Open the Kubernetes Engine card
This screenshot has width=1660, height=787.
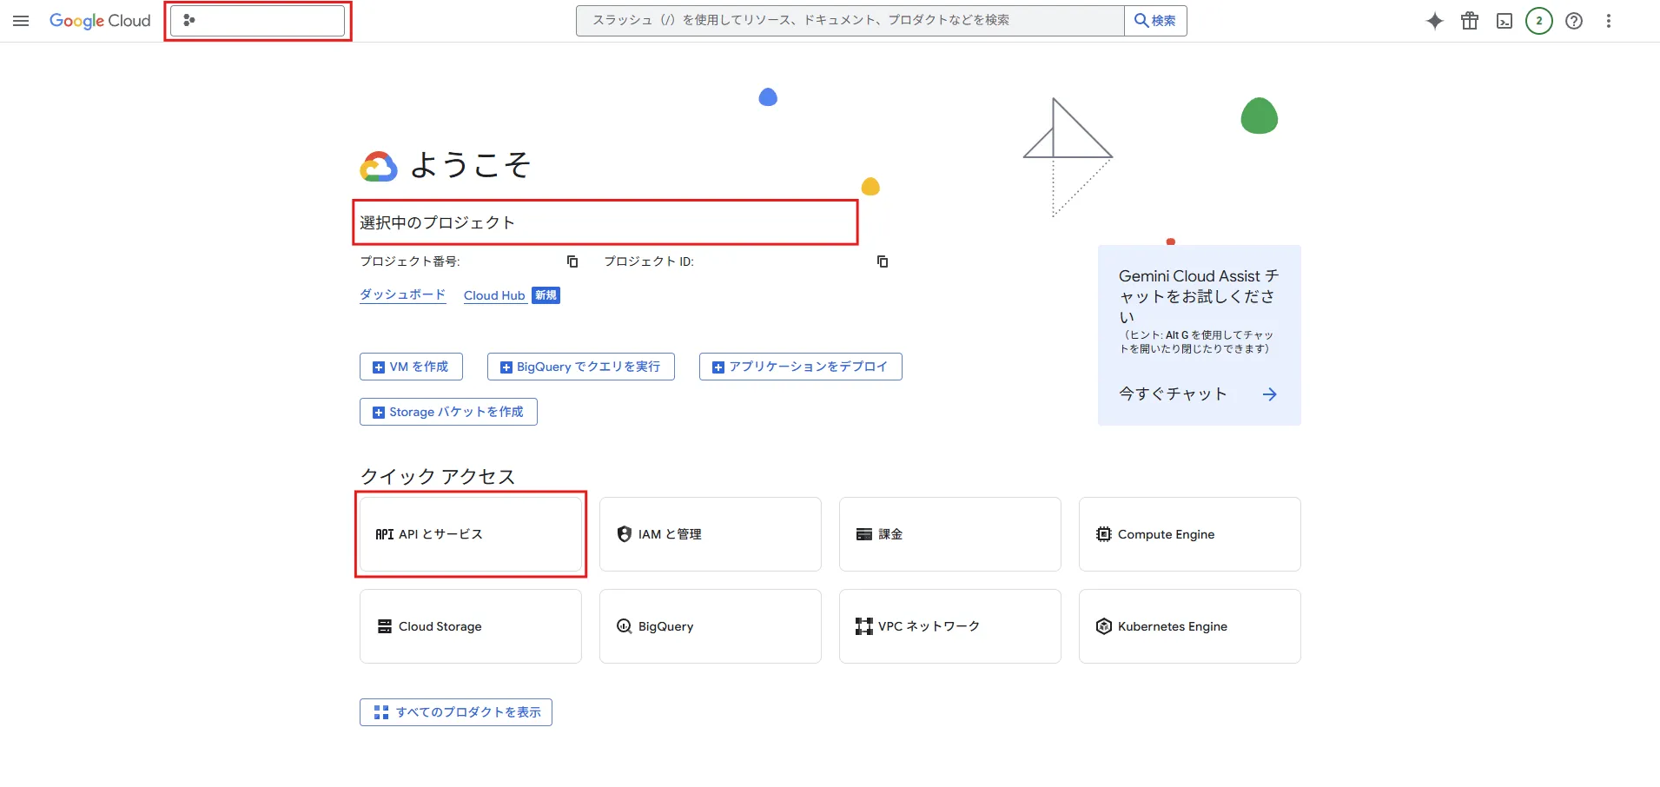tap(1190, 626)
